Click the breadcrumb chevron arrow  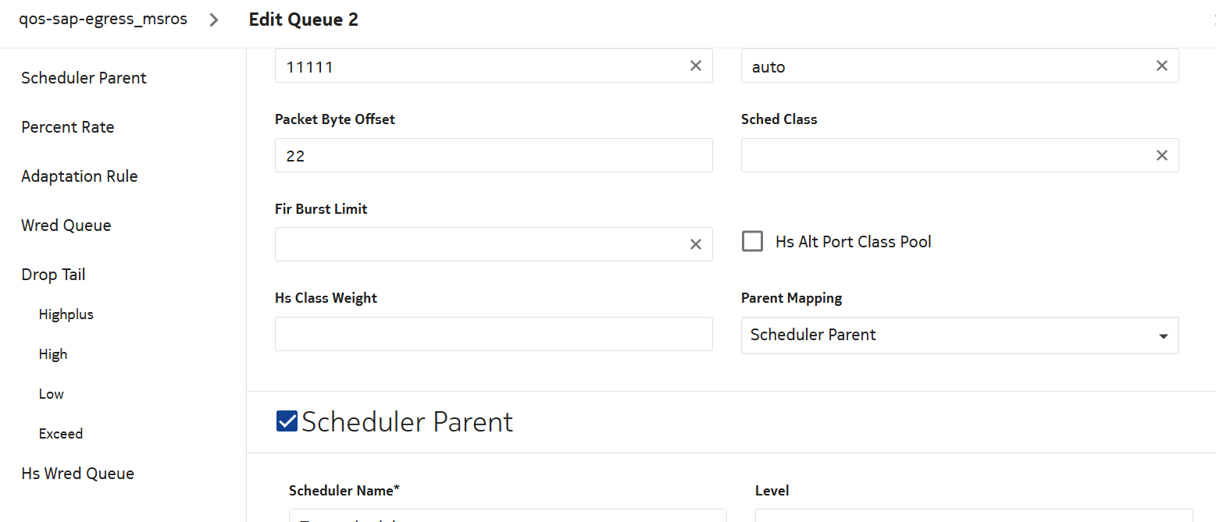tap(214, 20)
